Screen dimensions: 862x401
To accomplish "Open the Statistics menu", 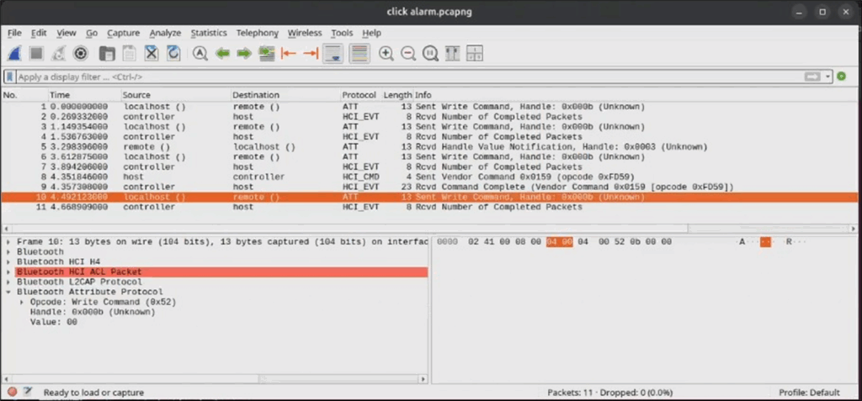I will click(209, 33).
